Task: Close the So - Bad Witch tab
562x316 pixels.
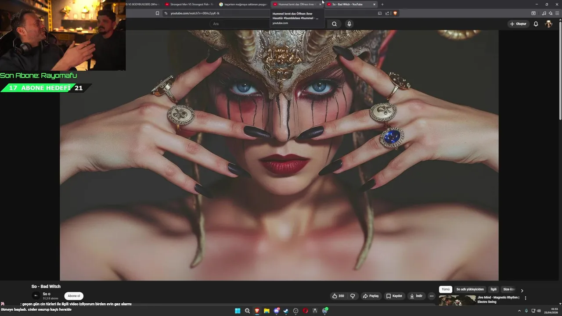Action: click(374, 4)
